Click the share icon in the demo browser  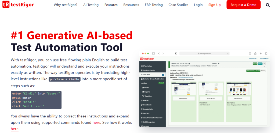tap(255, 53)
